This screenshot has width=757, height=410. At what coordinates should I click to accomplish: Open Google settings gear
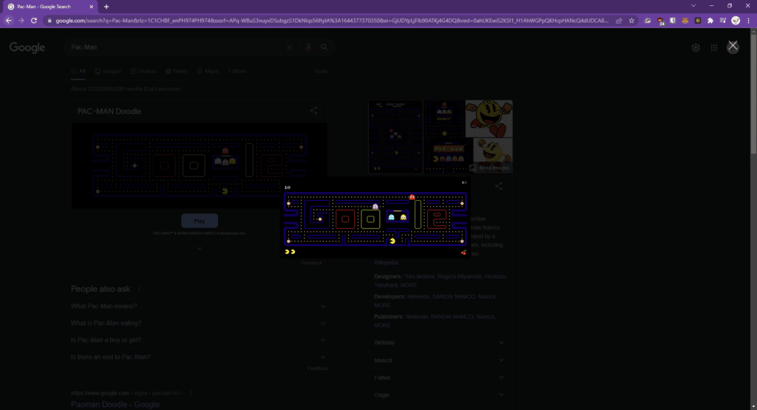coord(696,47)
